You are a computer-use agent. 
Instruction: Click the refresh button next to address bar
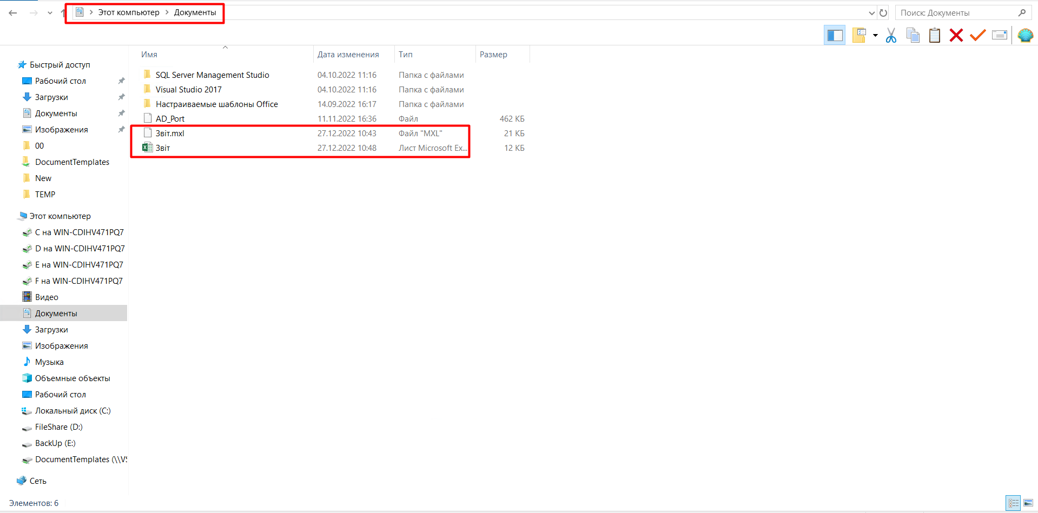coord(883,13)
